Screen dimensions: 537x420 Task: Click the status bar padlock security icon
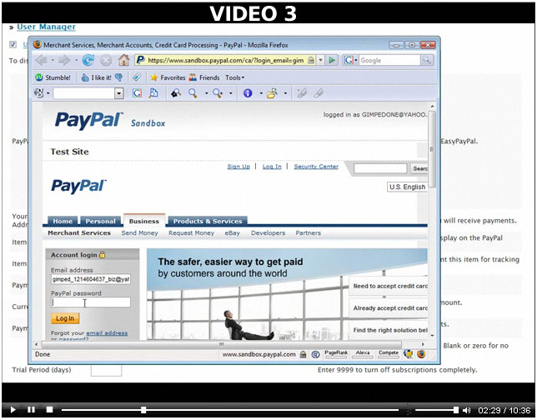coord(303,354)
